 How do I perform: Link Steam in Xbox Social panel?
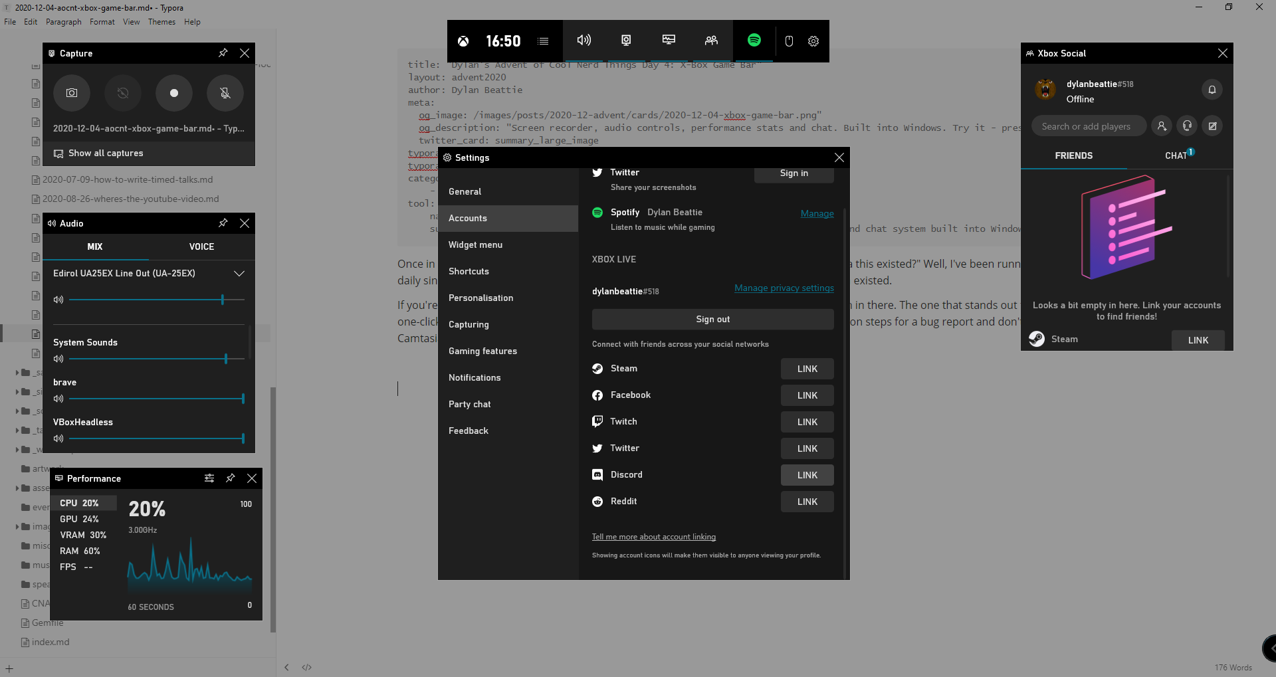pyautogui.click(x=1198, y=340)
